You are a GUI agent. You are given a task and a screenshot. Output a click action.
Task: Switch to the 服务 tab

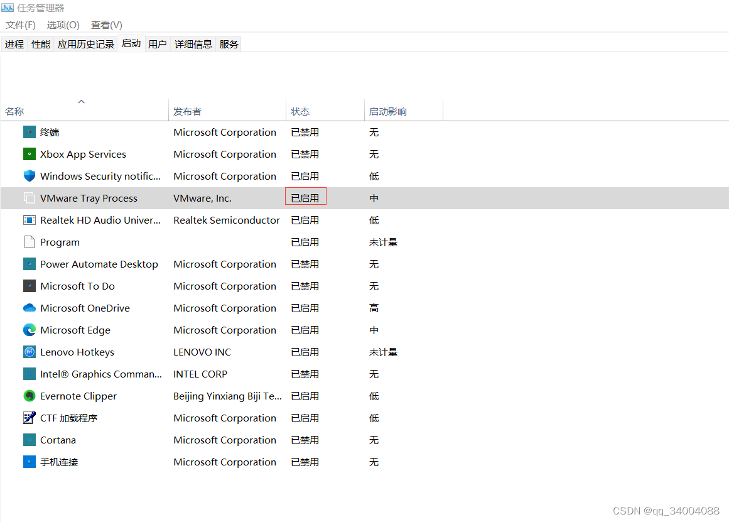pos(229,44)
